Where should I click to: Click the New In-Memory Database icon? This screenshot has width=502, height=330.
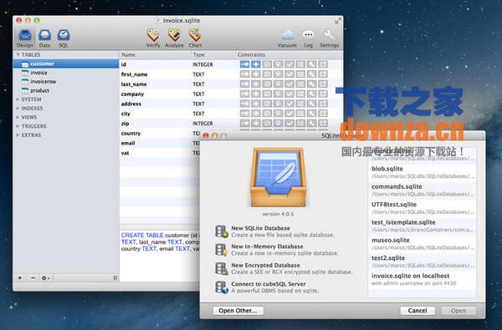point(222,250)
